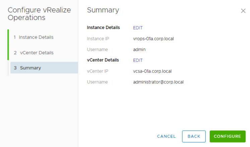Click the green CONFIGURE button

coord(228,136)
